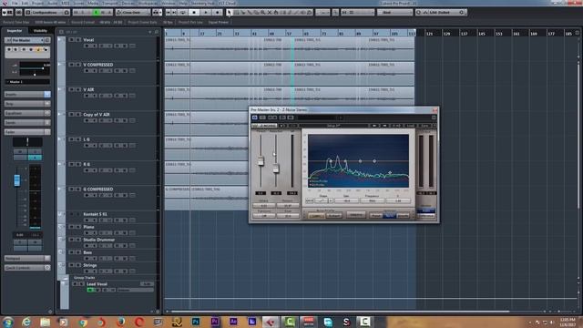The width and height of the screenshot is (583, 328).
Task: Select the Studio Drummer track
Action: tap(99, 240)
